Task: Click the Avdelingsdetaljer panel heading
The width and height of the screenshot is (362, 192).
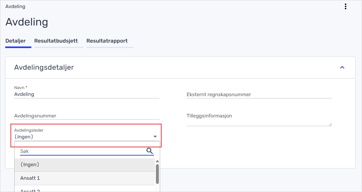Action: point(44,67)
